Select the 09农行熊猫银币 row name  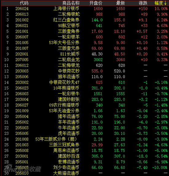[64, 105]
